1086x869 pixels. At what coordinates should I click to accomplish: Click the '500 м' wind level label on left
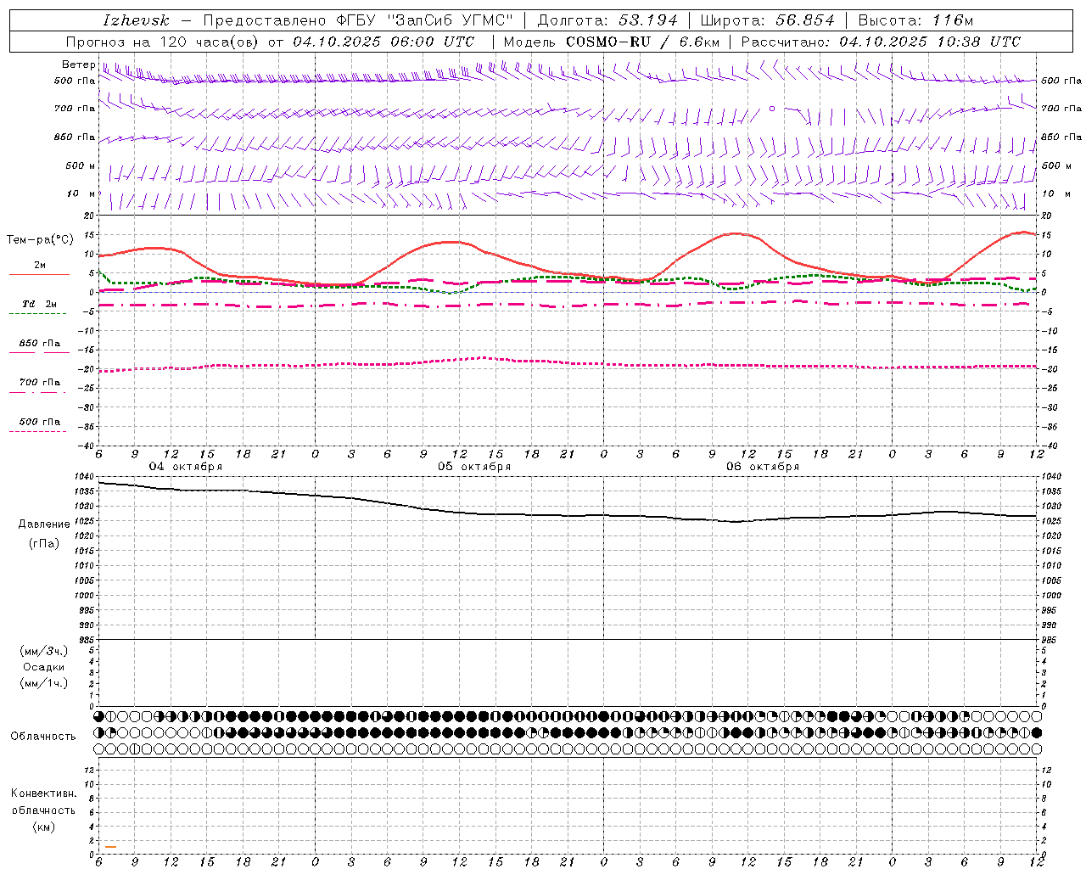coord(81,165)
